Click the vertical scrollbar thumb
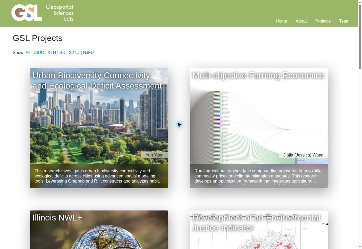This screenshot has height=249, width=362. pyautogui.click(x=360, y=37)
